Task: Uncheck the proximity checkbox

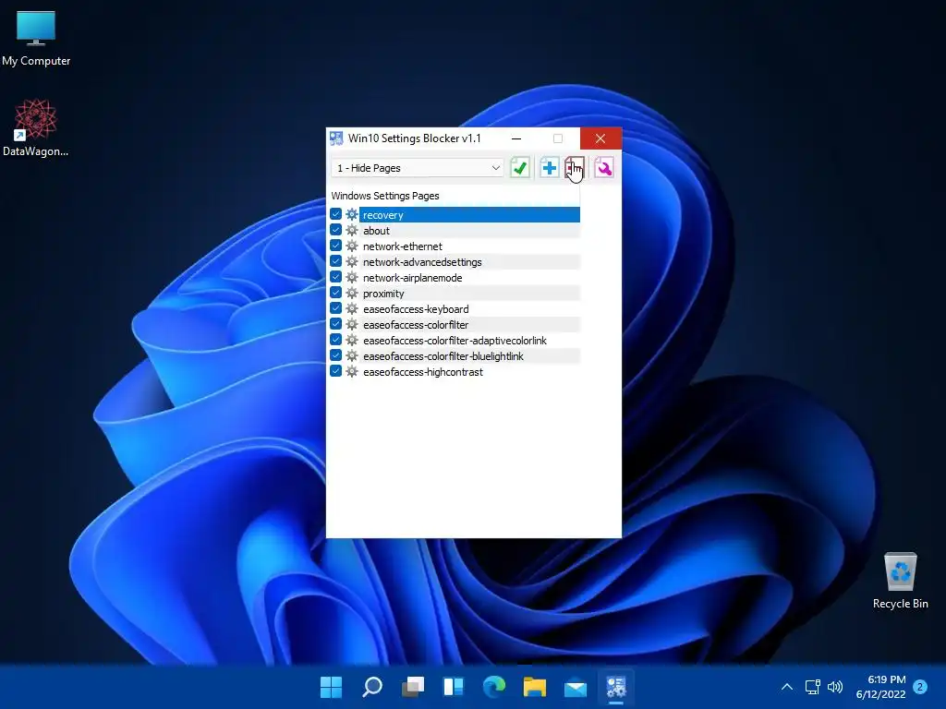Action: (336, 293)
